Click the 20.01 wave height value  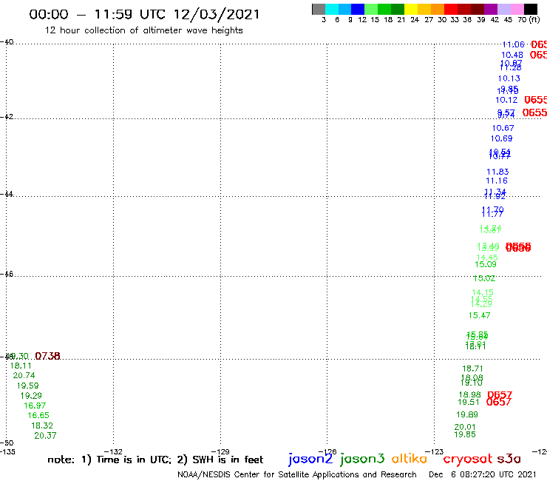pos(465,427)
